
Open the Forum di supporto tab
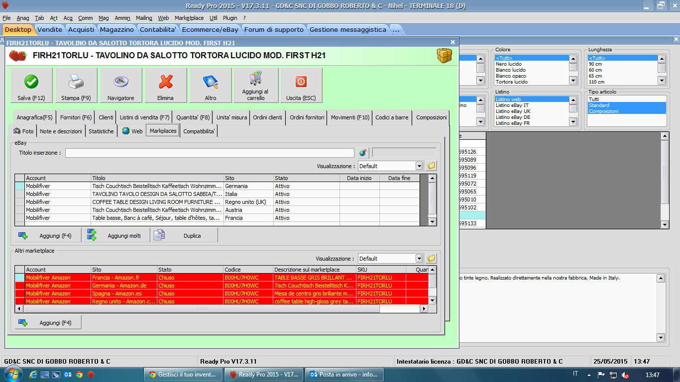pos(274,29)
